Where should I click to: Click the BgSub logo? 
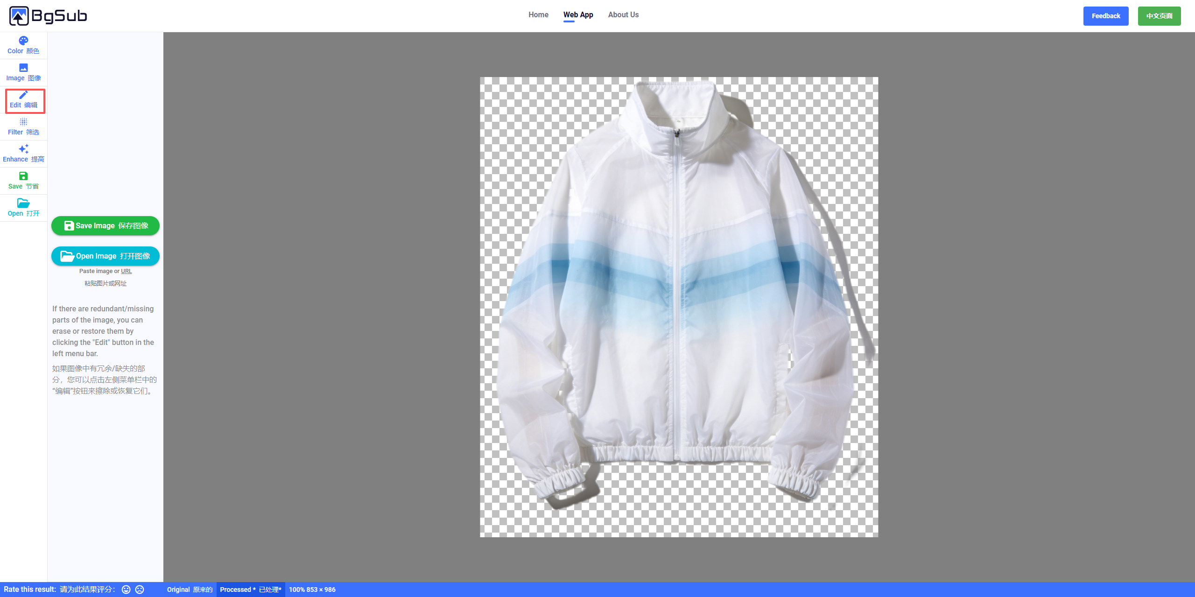pos(48,16)
